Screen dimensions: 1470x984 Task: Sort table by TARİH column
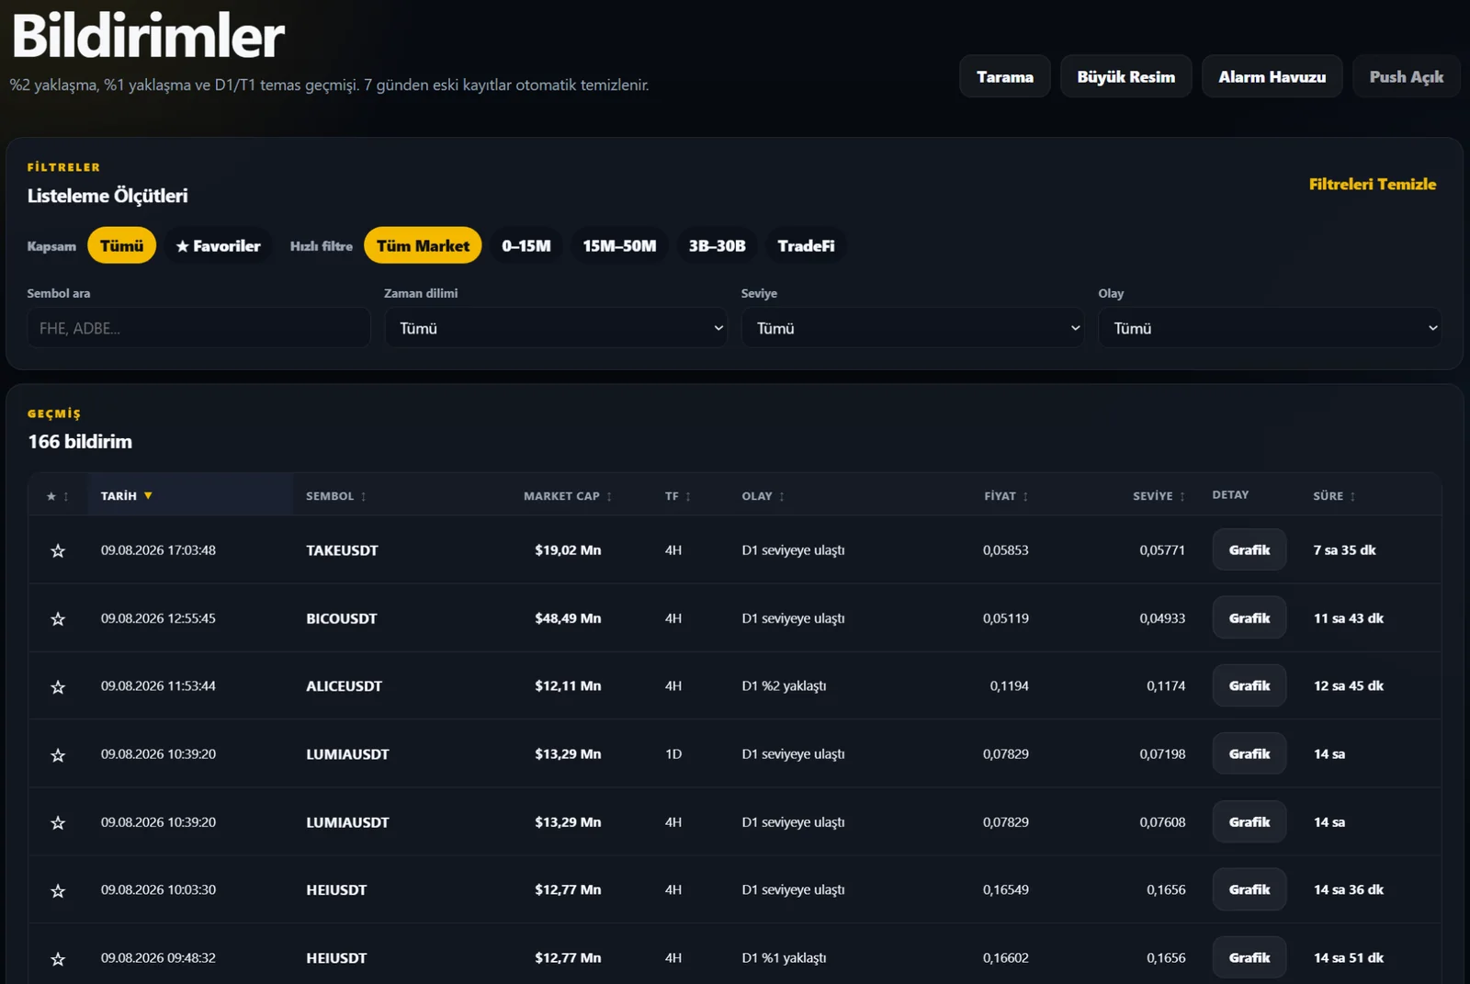click(127, 496)
